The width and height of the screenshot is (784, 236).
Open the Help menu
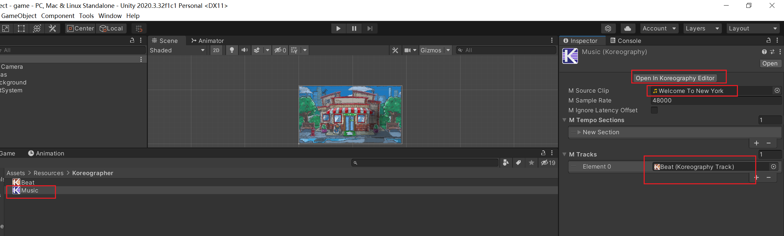point(133,16)
